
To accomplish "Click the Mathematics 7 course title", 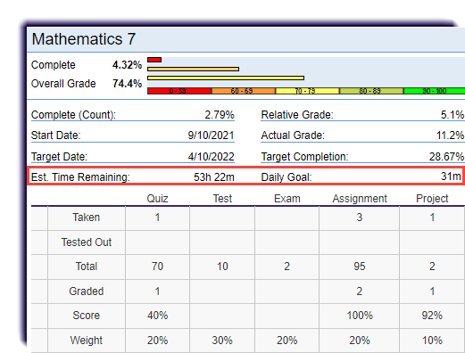I will [x=84, y=39].
